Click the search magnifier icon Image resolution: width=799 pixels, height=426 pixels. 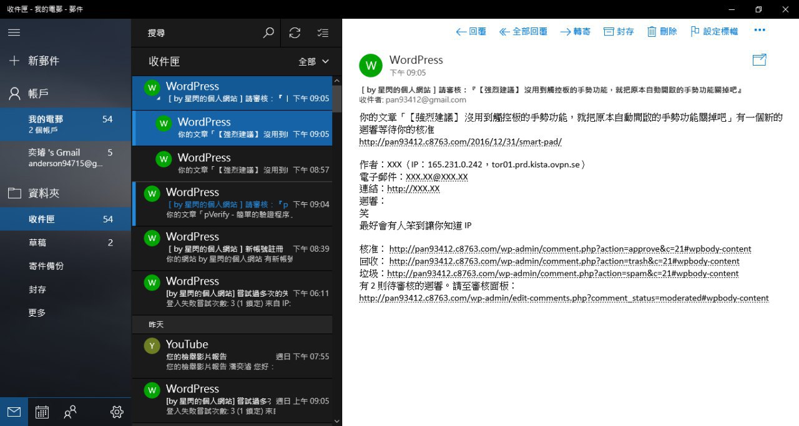point(268,32)
